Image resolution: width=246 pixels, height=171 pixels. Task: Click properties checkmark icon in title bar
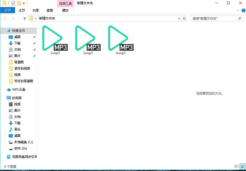click(13, 3)
